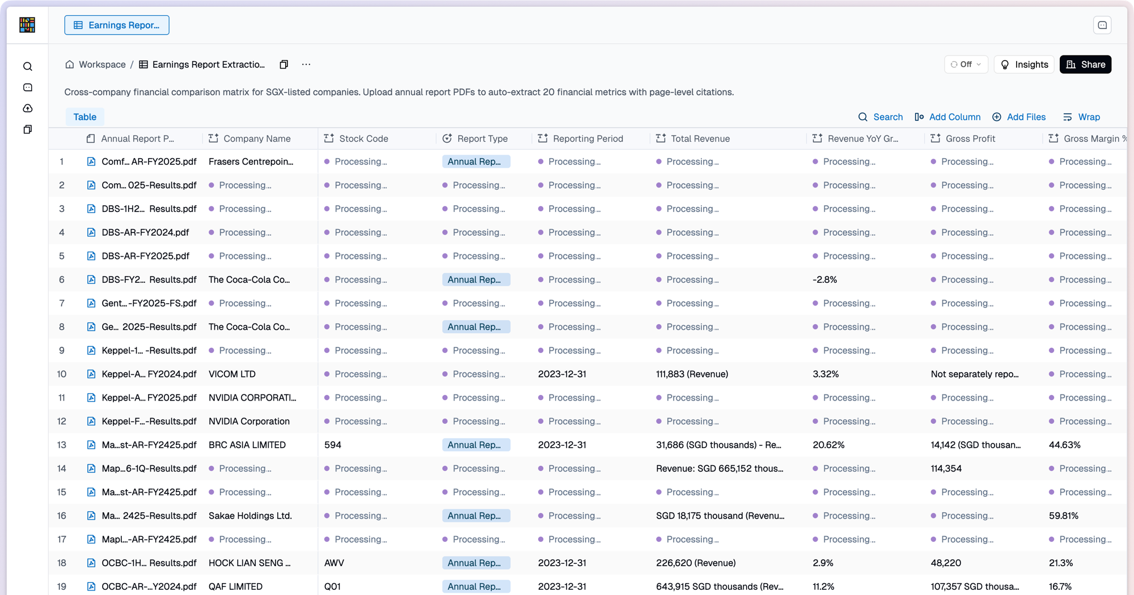Click the Share button
1134x595 pixels.
coord(1085,65)
